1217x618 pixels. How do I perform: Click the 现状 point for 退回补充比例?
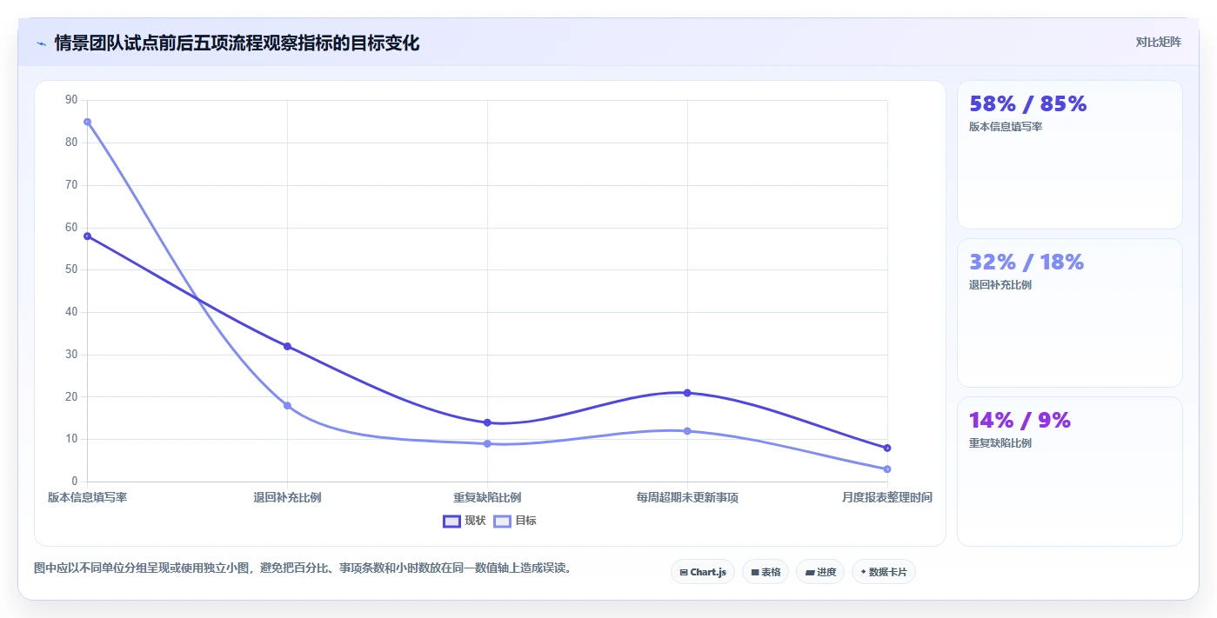tap(287, 346)
